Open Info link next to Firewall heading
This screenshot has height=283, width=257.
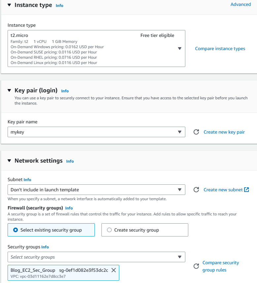(x=69, y=208)
